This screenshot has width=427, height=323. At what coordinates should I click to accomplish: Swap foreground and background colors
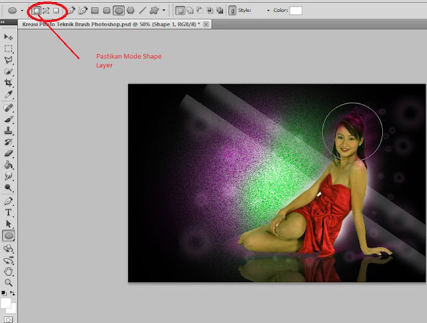tap(13, 294)
